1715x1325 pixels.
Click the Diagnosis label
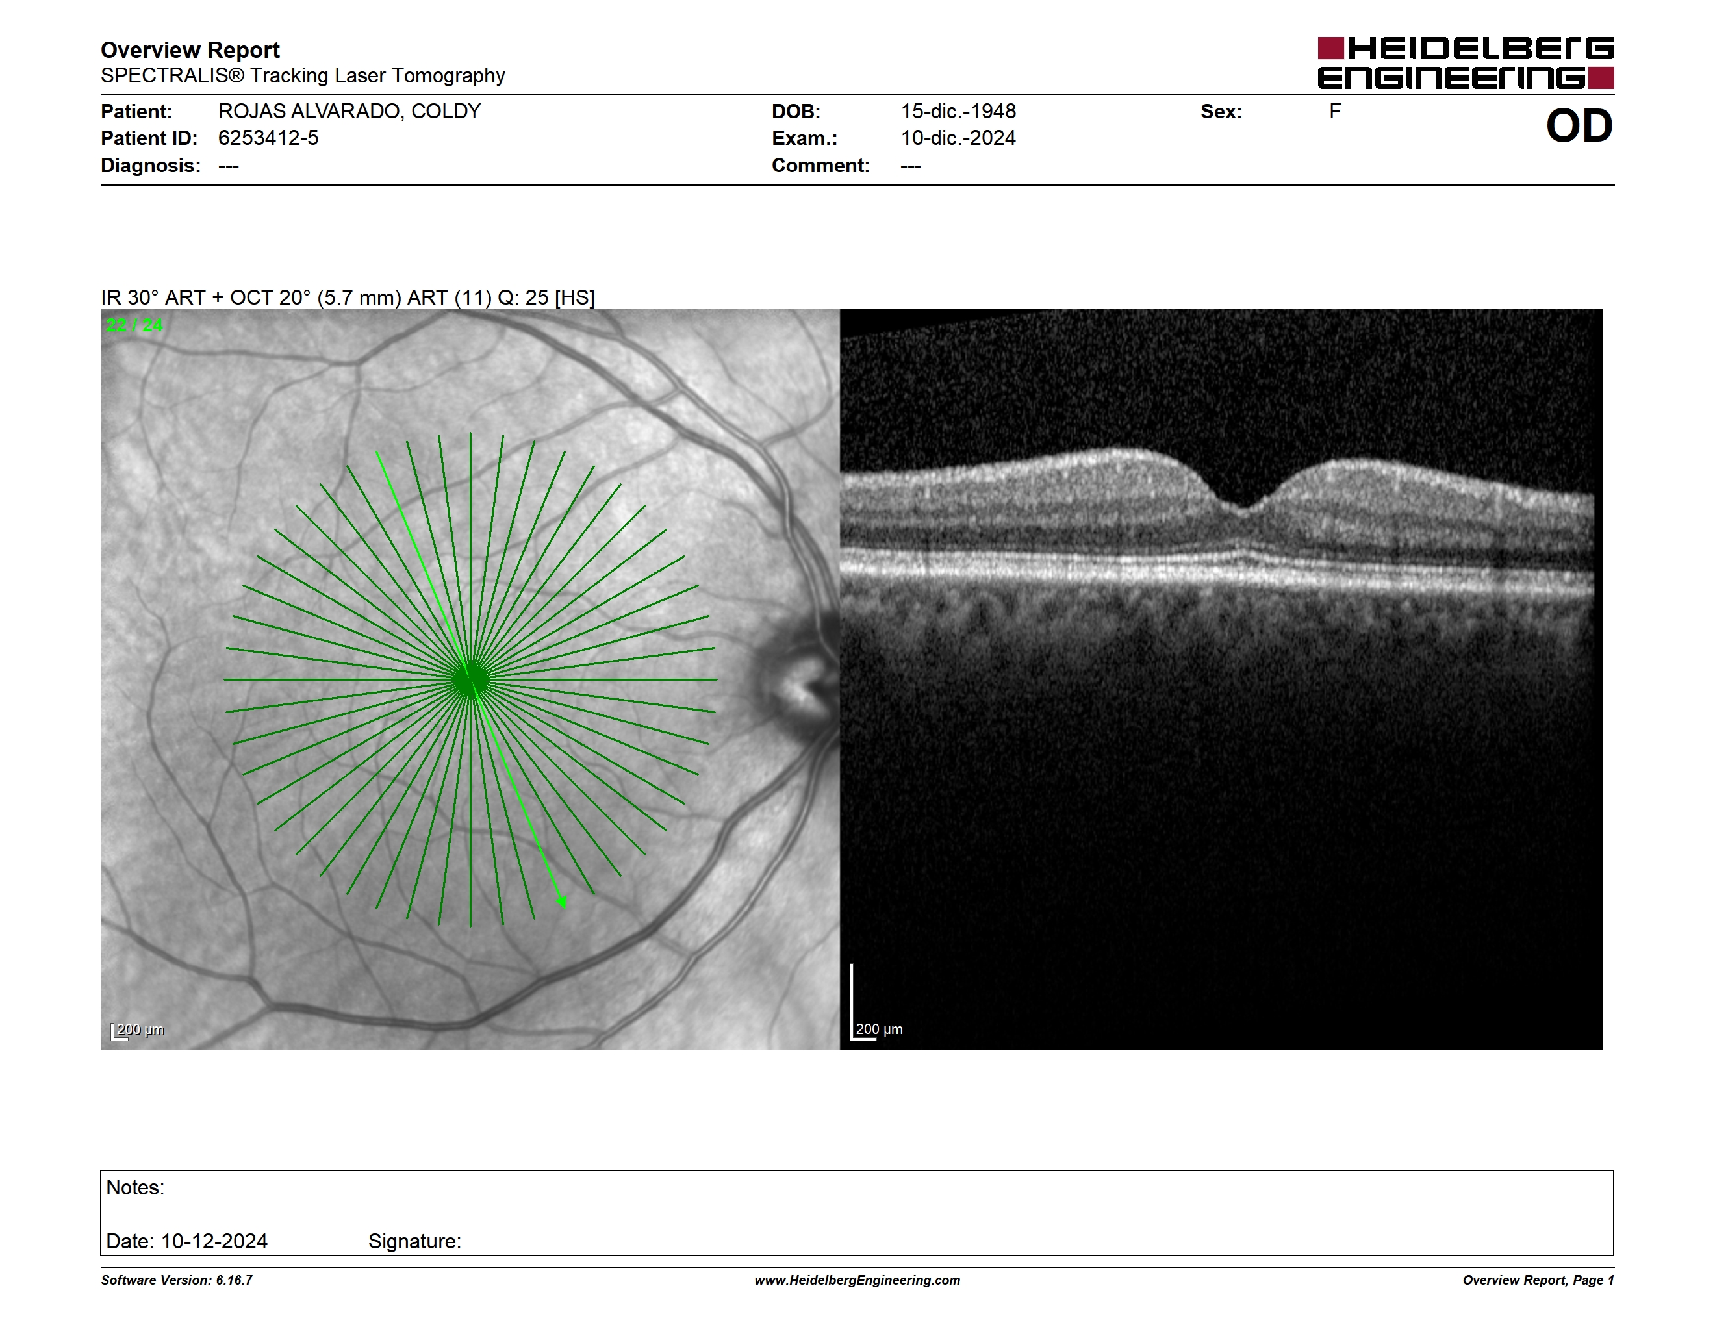click(151, 166)
